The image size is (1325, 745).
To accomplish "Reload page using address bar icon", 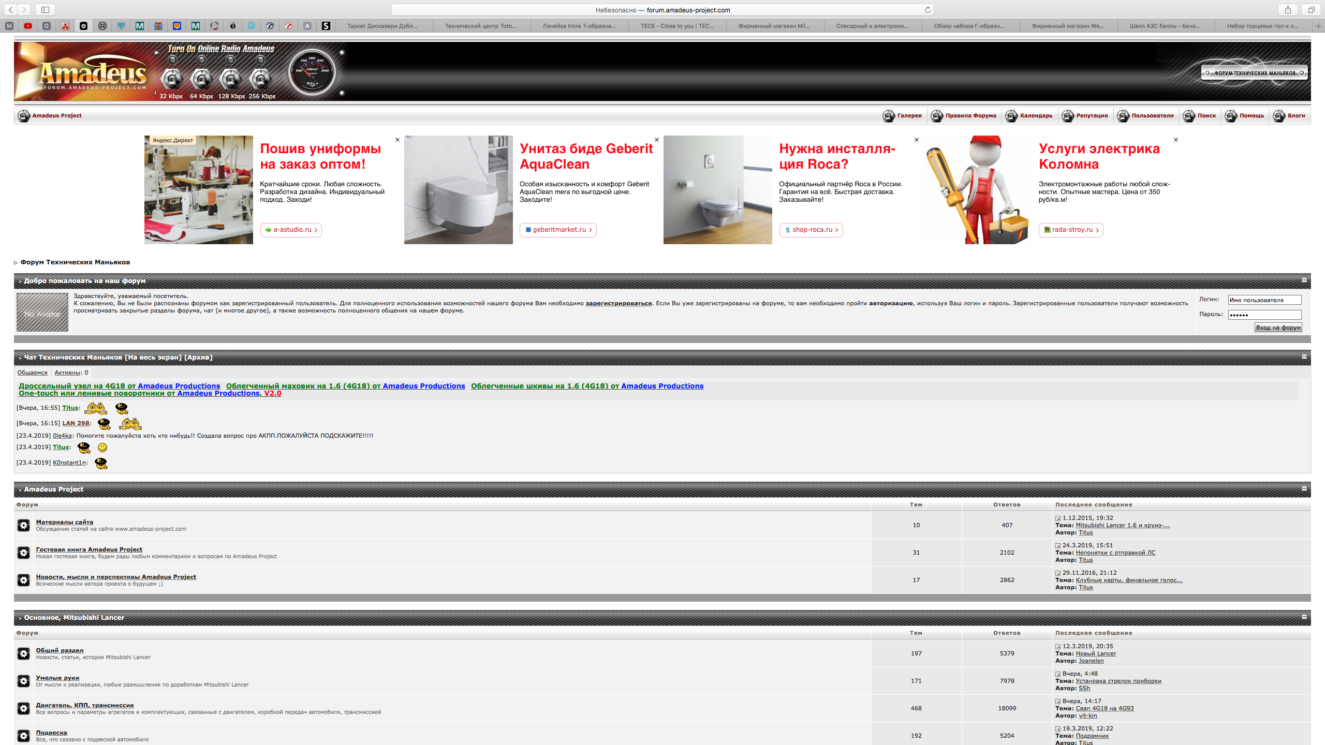I will [927, 10].
